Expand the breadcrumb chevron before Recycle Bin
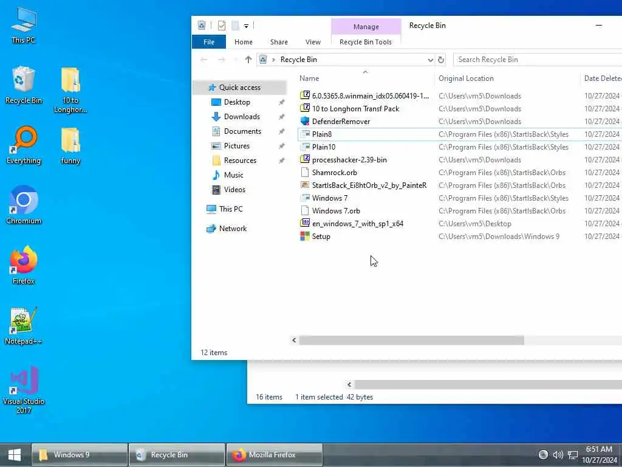This screenshot has height=467, width=622. [x=273, y=60]
